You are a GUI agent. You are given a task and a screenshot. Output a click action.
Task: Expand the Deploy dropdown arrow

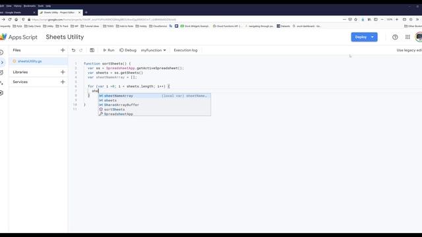pyautogui.click(x=373, y=37)
